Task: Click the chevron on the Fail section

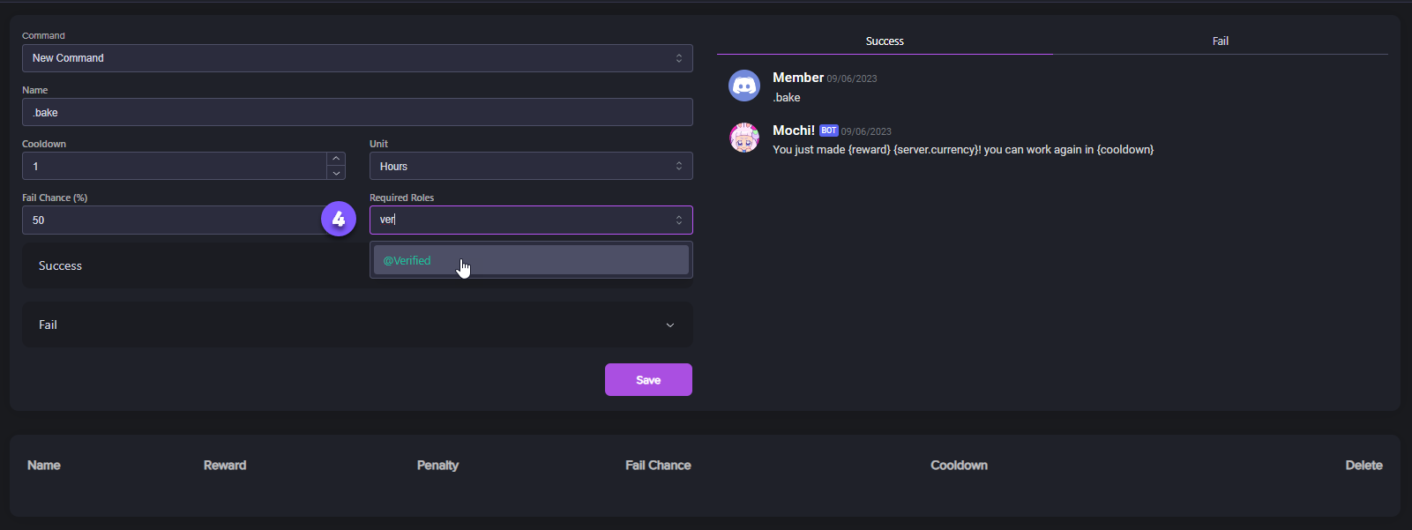Action: click(x=670, y=325)
